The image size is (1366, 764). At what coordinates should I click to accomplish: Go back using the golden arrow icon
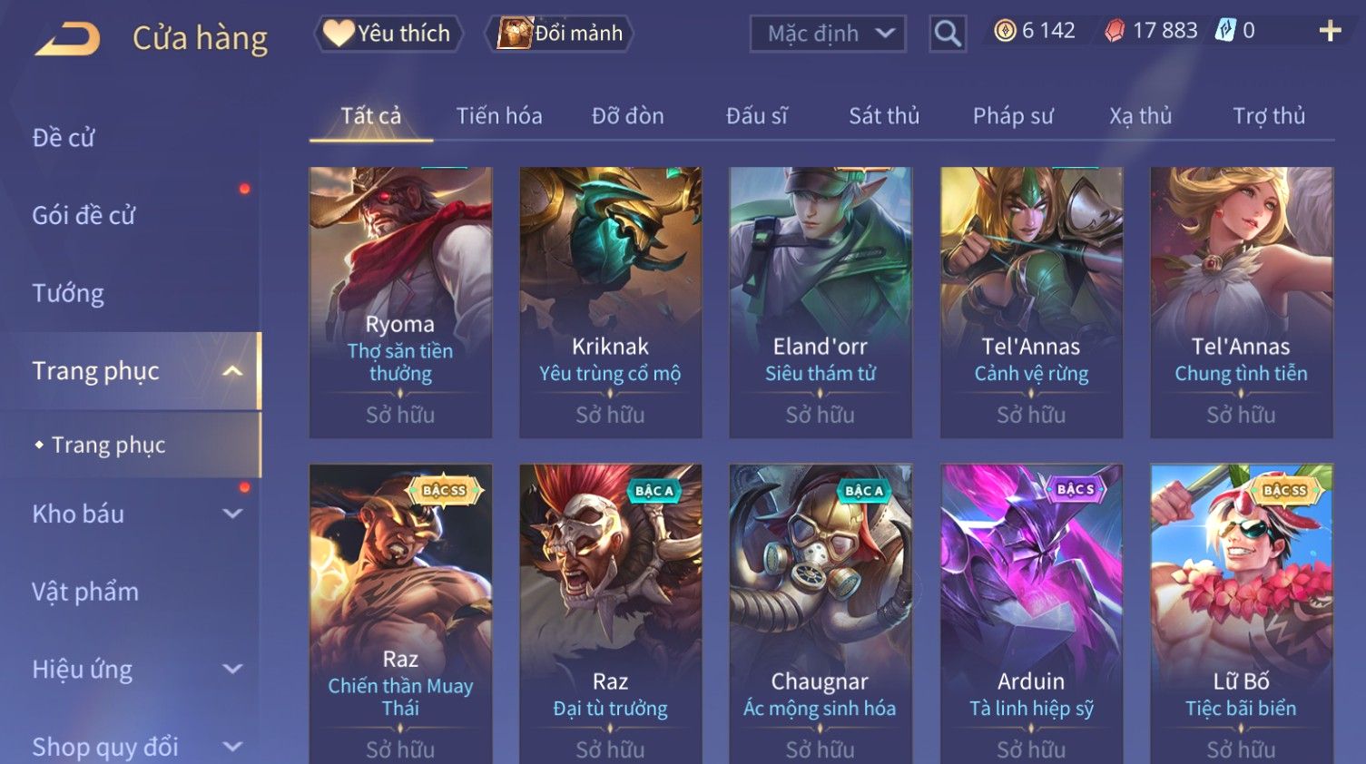[68, 39]
